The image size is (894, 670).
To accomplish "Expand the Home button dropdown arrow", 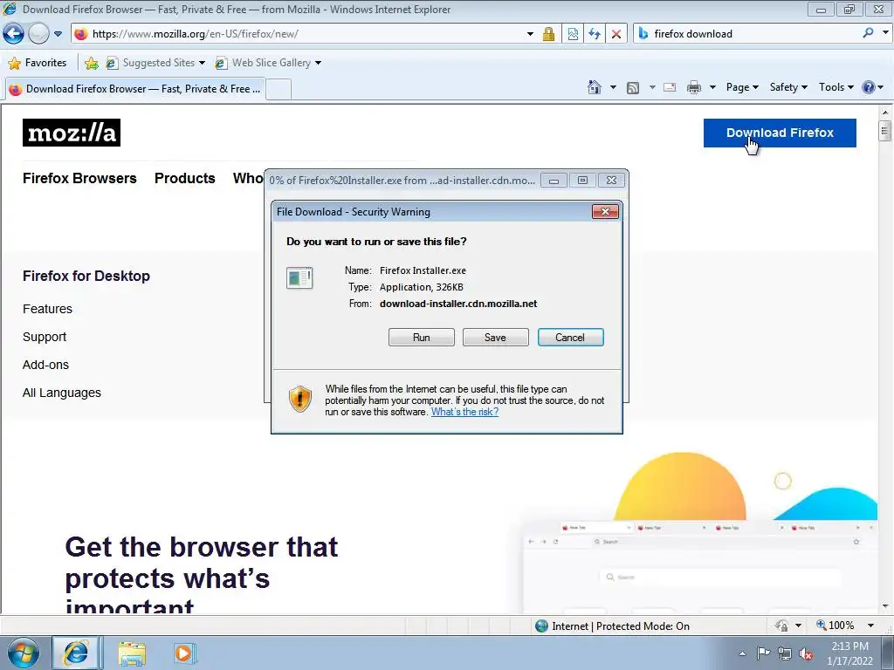I will (613, 87).
